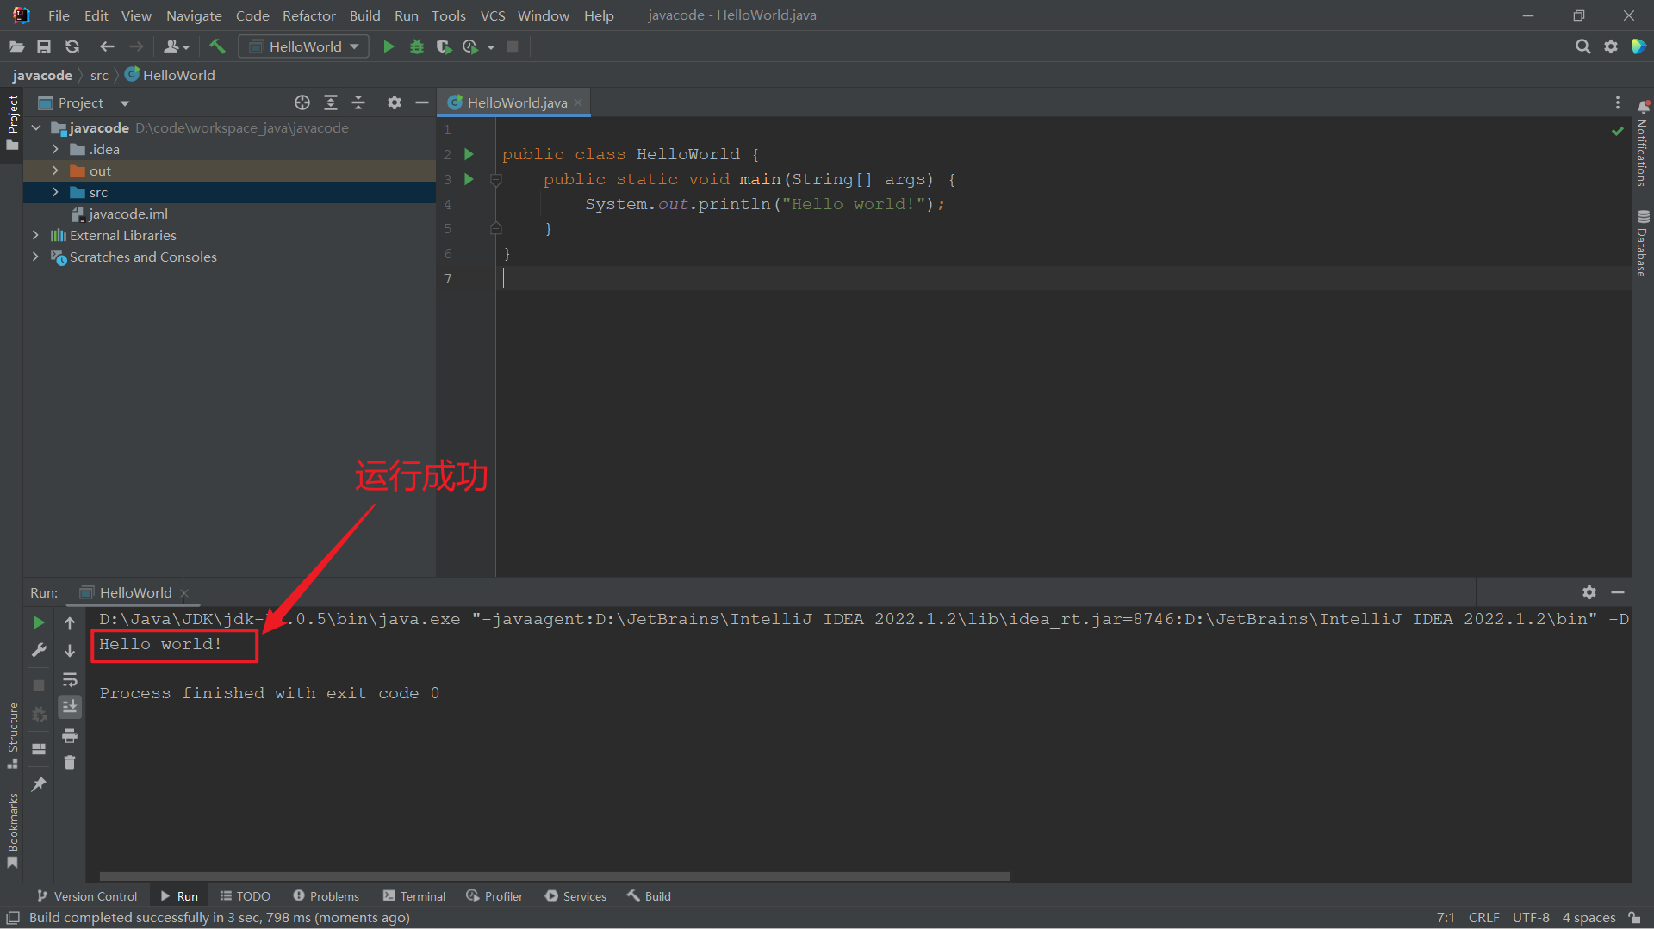Select opened file target icon in Project panel
This screenshot has height=929, width=1654.
pos(302,102)
